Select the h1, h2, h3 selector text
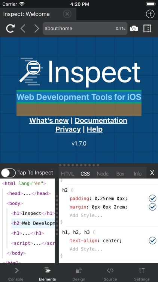The width and height of the screenshot is (158, 282). pos(76,232)
